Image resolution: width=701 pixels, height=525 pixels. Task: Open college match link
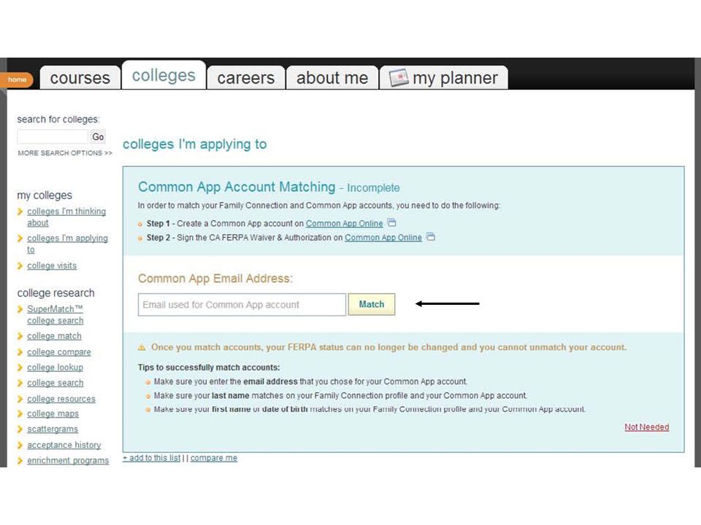54,336
